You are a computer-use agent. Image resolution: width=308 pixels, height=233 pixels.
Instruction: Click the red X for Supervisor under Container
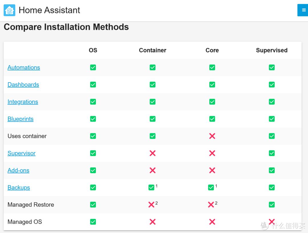click(153, 153)
